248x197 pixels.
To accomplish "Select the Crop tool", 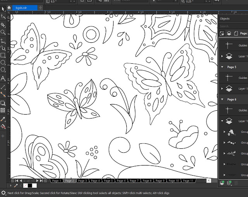I will 3,25.
